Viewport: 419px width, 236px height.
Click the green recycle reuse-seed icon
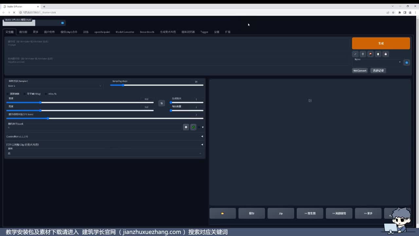click(193, 127)
